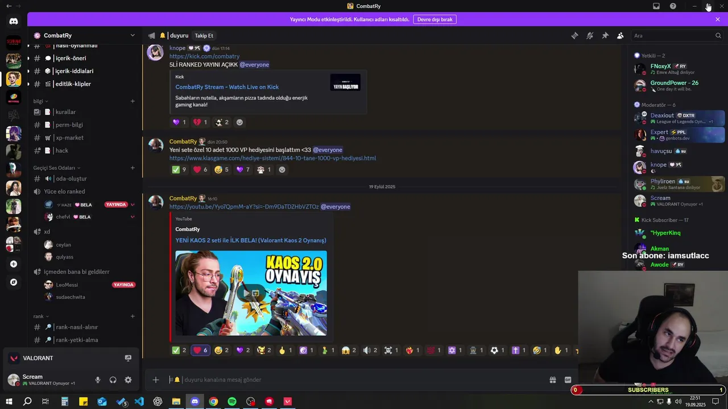Collapse the rank category
The height and width of the screenshot is (409, 728).
click(x=41, y=316)
